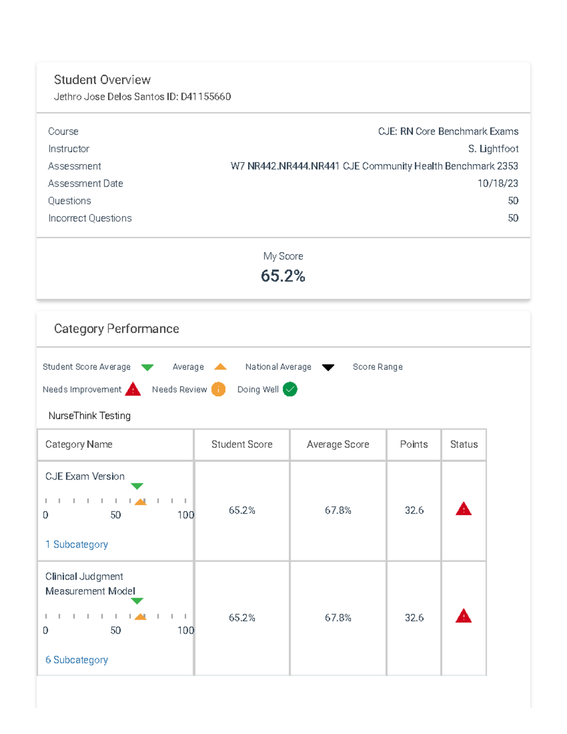The height and width of the screenshot is (734, 567).
Task: Click the black National Average triangle icon
Action: [328, 367]
